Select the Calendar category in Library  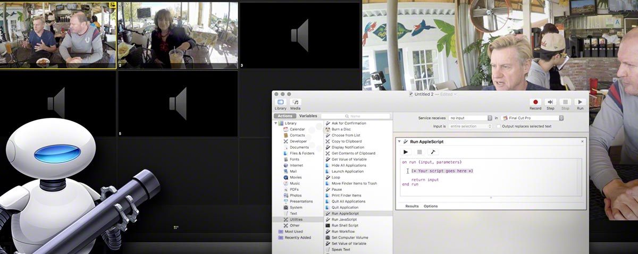(293, 129)
